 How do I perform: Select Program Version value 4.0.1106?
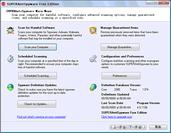[142, 107]
